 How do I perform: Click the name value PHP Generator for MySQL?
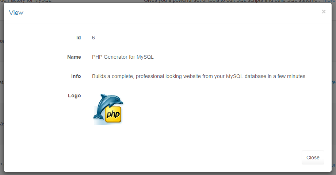[123, 57]
